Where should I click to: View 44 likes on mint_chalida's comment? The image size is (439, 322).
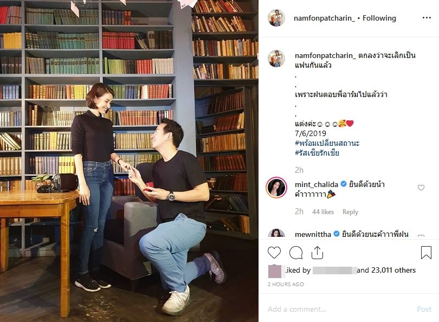[x=323, y=212]
